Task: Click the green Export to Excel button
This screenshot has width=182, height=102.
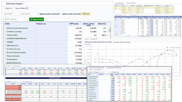Action: [37, 19]
